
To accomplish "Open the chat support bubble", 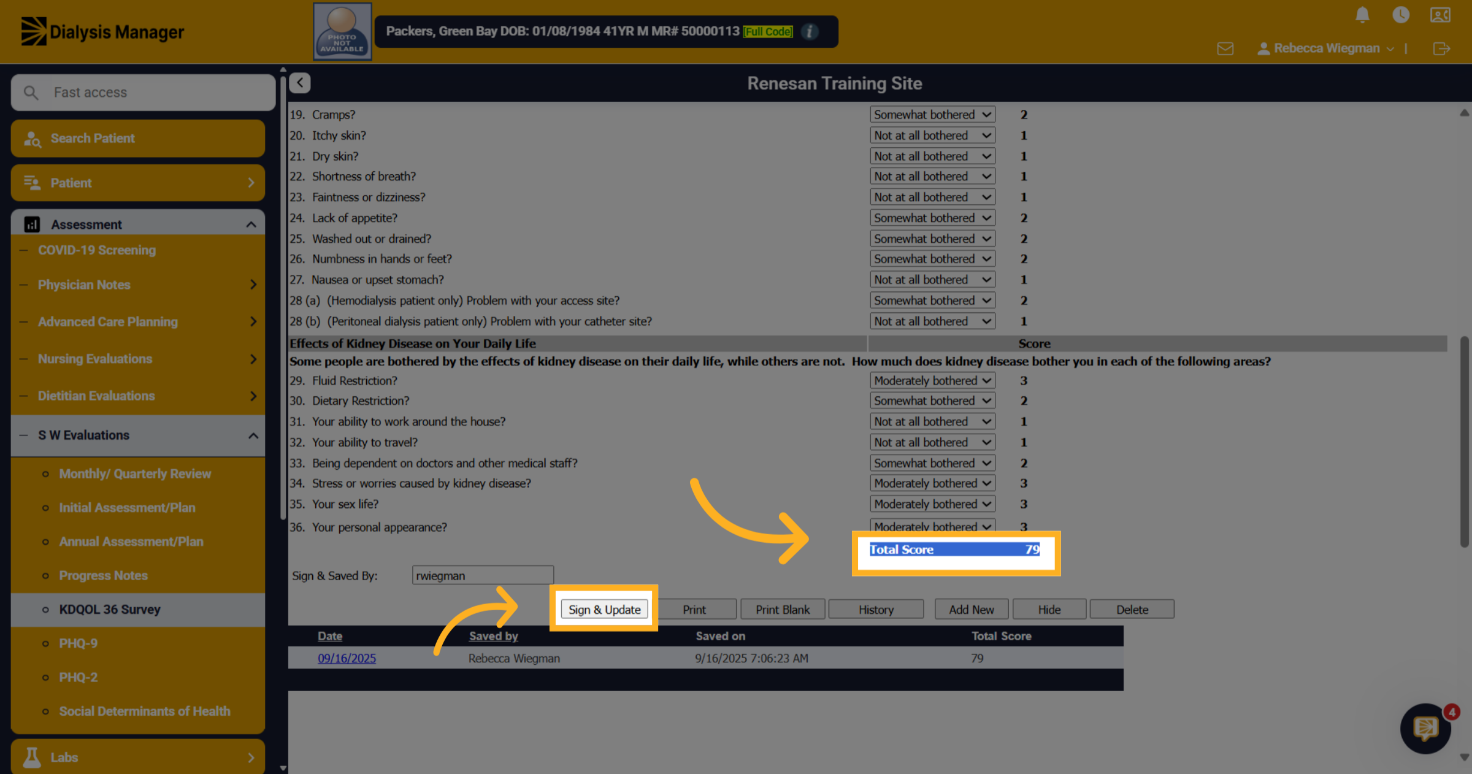I will point(1425,728).
